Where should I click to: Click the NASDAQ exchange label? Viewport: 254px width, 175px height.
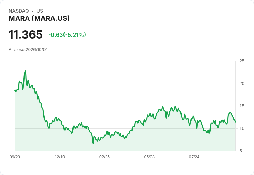(19, 11)
